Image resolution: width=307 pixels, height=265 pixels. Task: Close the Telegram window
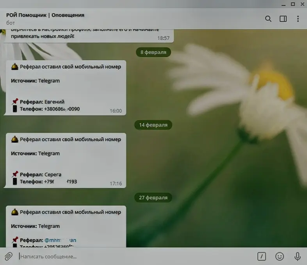pyautogui.click(x=302, y=4)
